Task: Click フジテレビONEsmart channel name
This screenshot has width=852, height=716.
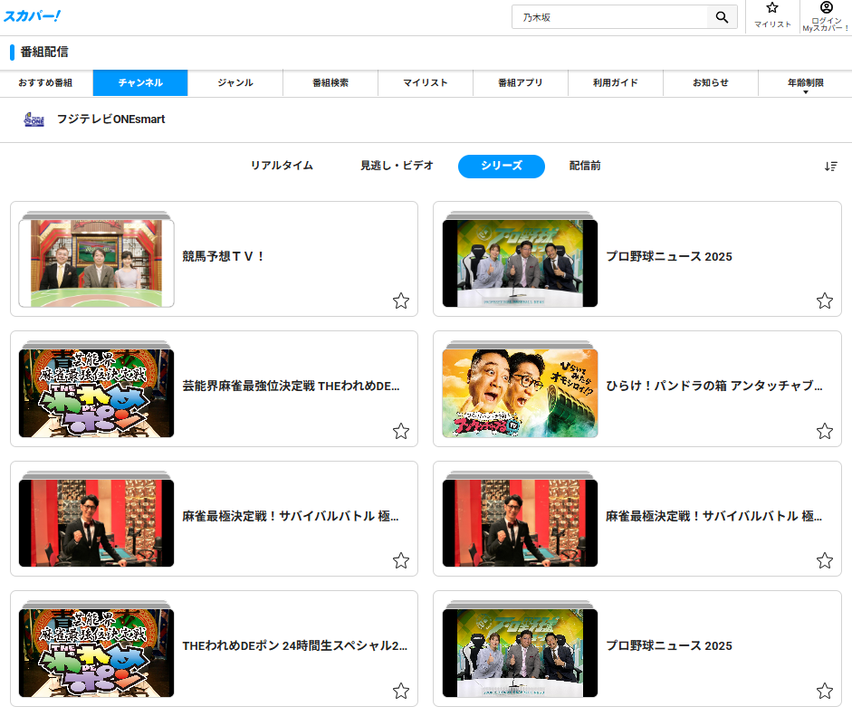Action: [110, 119]
